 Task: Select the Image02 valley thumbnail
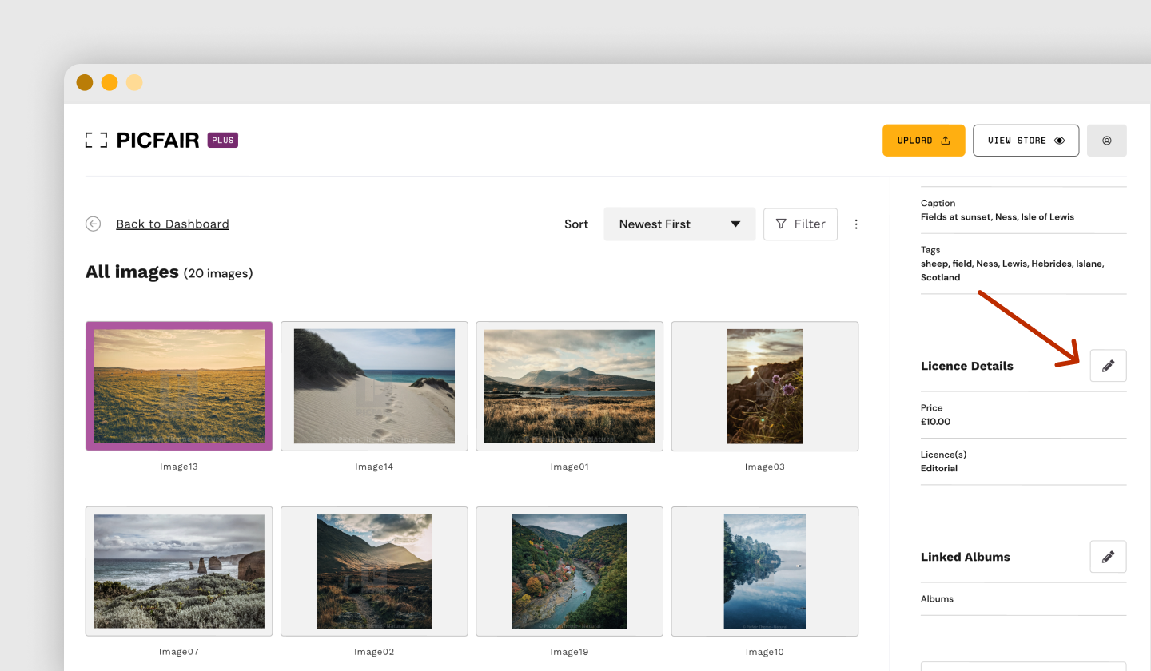pyautogui.click(x=374, y=571)
